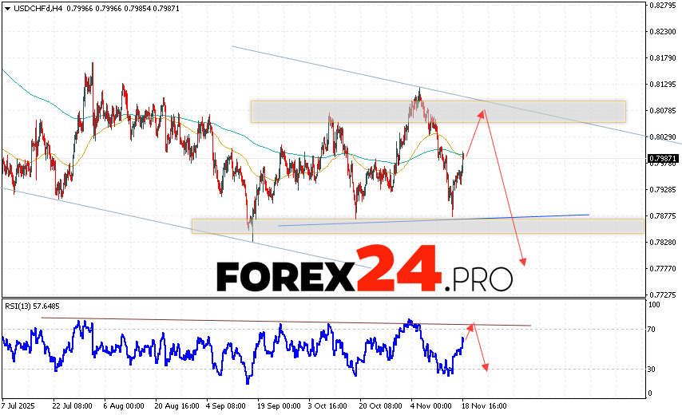
Task: Click the triangle arrow beside USDCHFd title
Action: [6, 8]
